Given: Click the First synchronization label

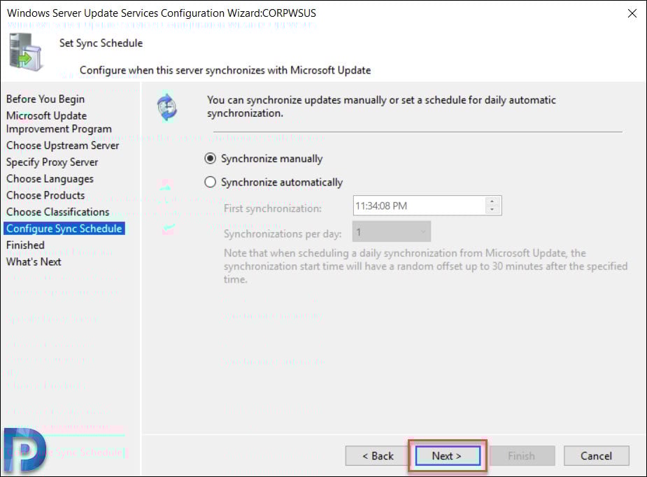Looking at the screenshot, I should [x=272, y=208].
